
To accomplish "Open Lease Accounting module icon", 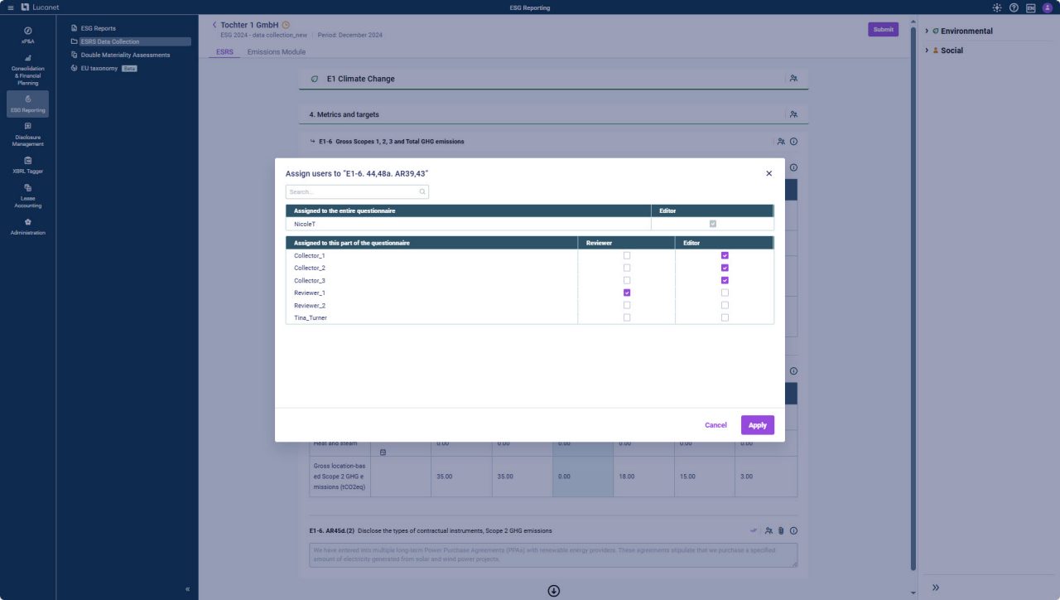I will tap(27, 188).
